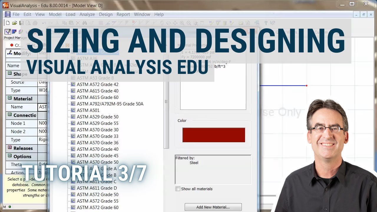
Task: Select ASTM A615 Grade 60
Action: click(97, 97)
